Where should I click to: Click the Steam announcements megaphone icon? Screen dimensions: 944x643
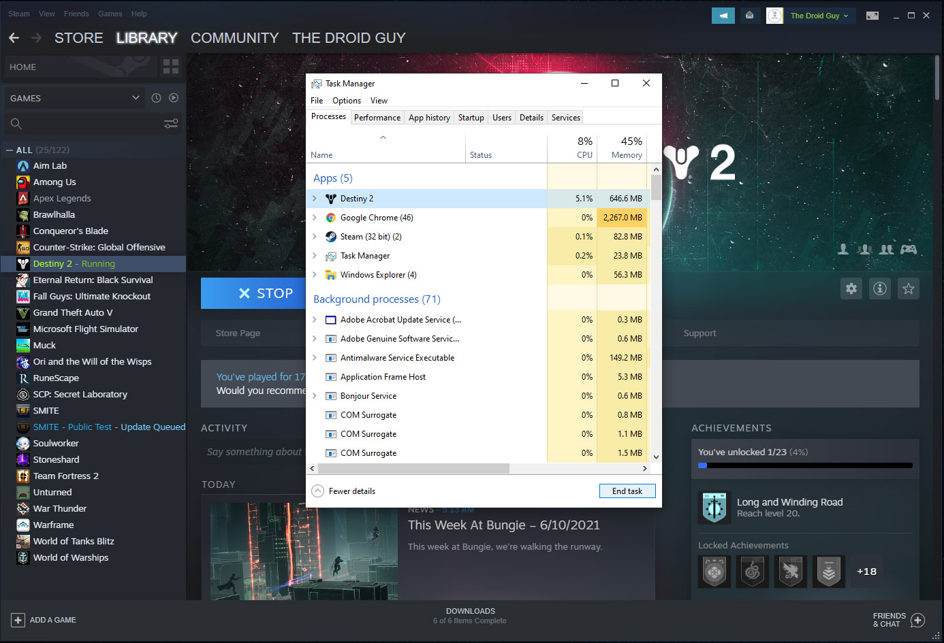[x=723, y=16]
